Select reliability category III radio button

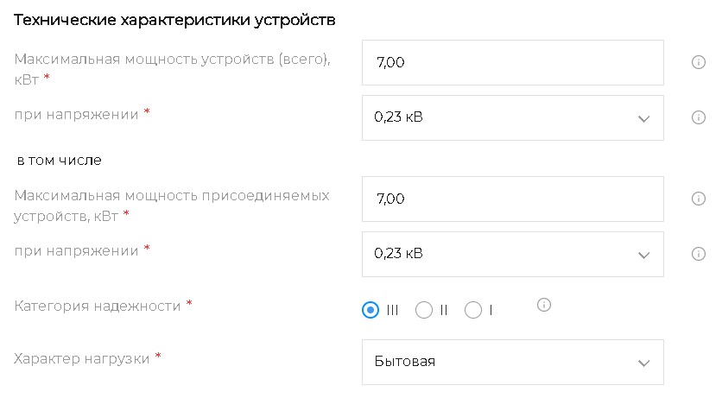point(370,310)
